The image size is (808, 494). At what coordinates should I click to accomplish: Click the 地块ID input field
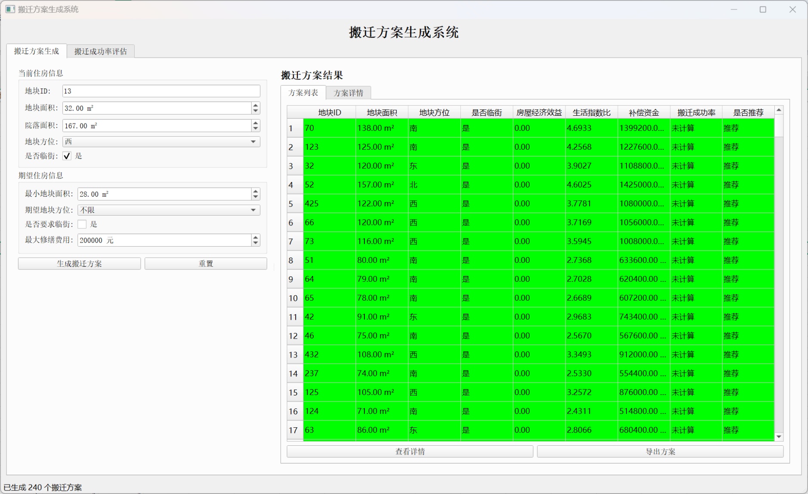[161, 91]
